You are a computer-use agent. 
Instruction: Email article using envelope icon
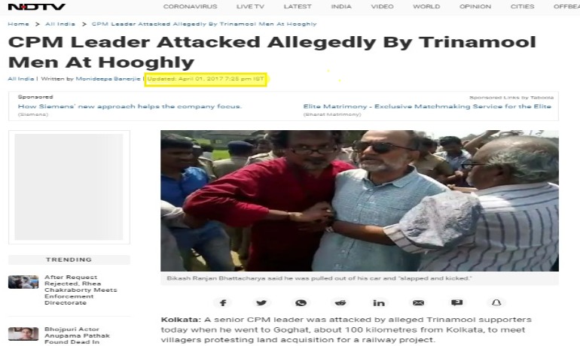point(418,303)
